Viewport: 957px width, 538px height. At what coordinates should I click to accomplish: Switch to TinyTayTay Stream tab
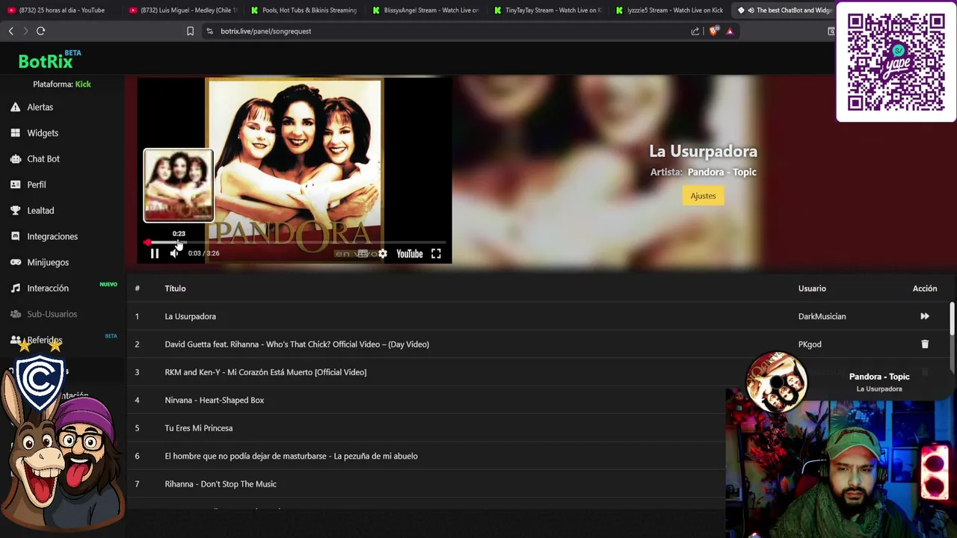(x=547, y=10)
